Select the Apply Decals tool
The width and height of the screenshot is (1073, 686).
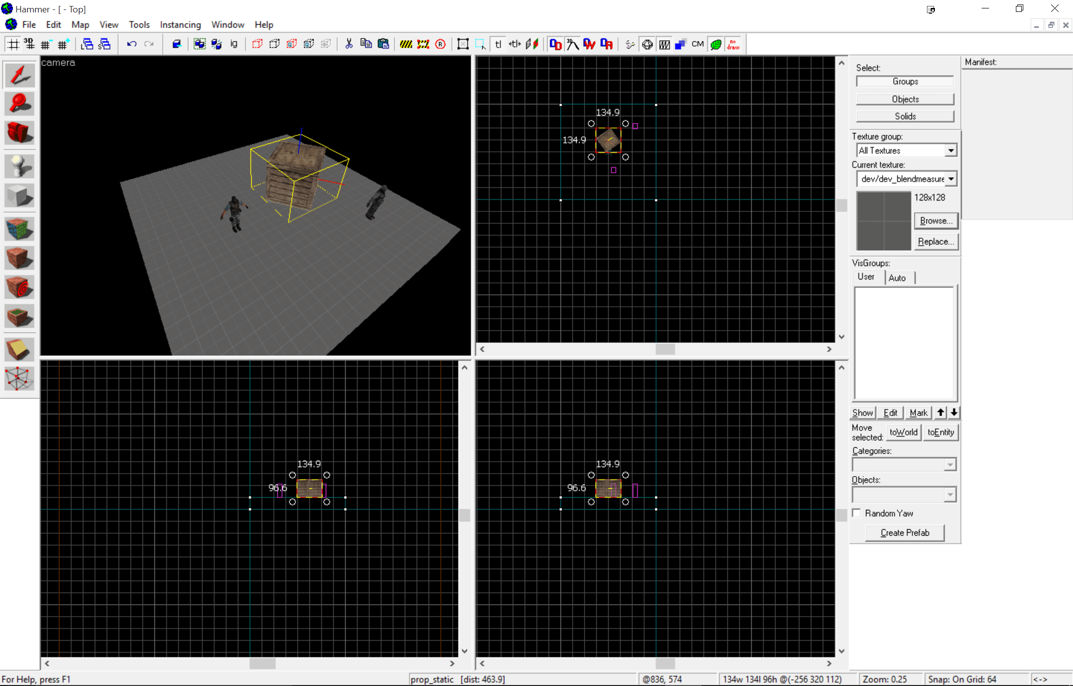[19, 287]
